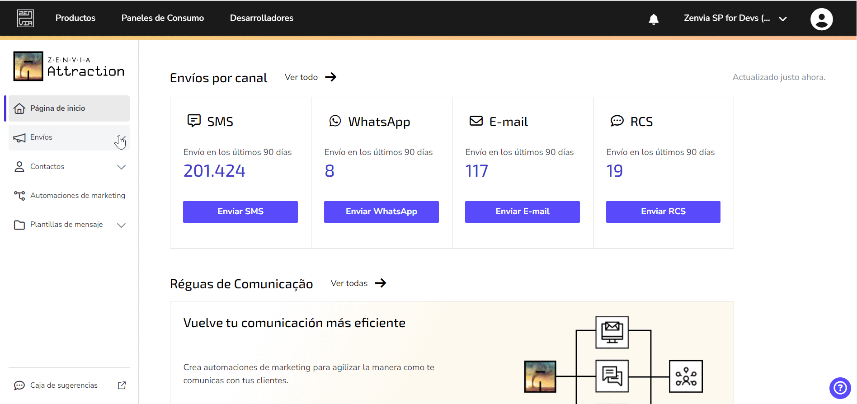Go to Página de inicio
Screen dimensions: 857x404
[x=69, y=108]
